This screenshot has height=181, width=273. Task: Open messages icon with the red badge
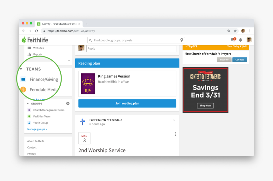(233, 40)
